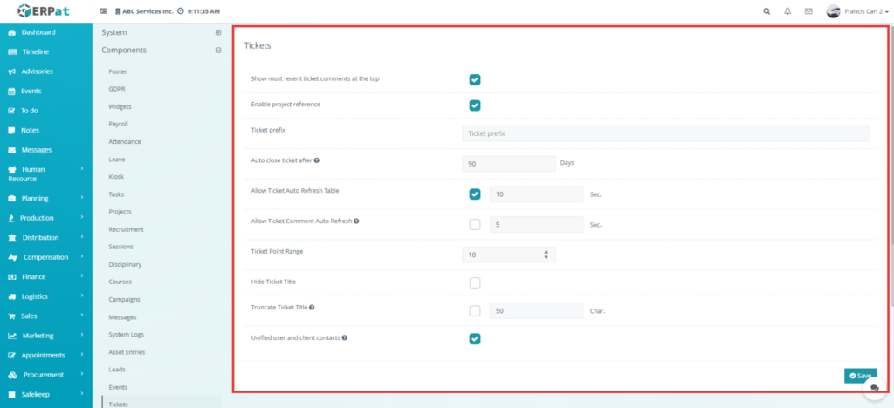Screen dimensions: 894x408
Task: Open the notifications bell icon
Action: click(787, 12)
